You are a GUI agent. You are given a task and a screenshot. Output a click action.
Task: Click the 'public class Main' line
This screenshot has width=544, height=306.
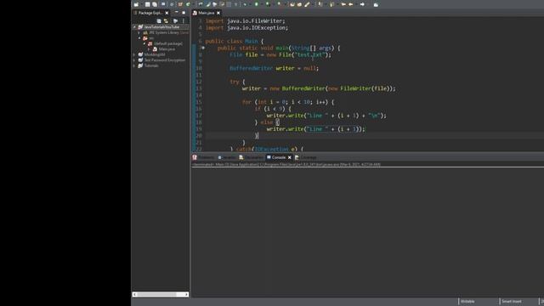pyautogui.click(x=235, y=42)
